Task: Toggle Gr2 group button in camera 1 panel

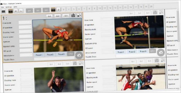Action: [58, 16]
